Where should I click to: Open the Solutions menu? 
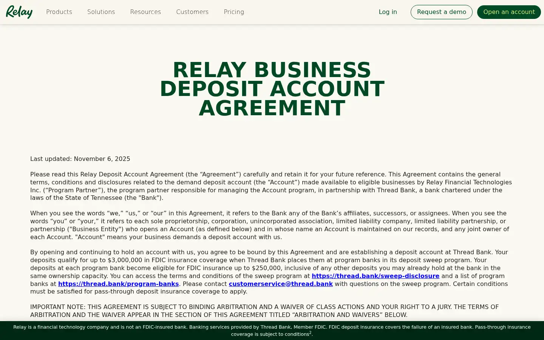[101, 12]
